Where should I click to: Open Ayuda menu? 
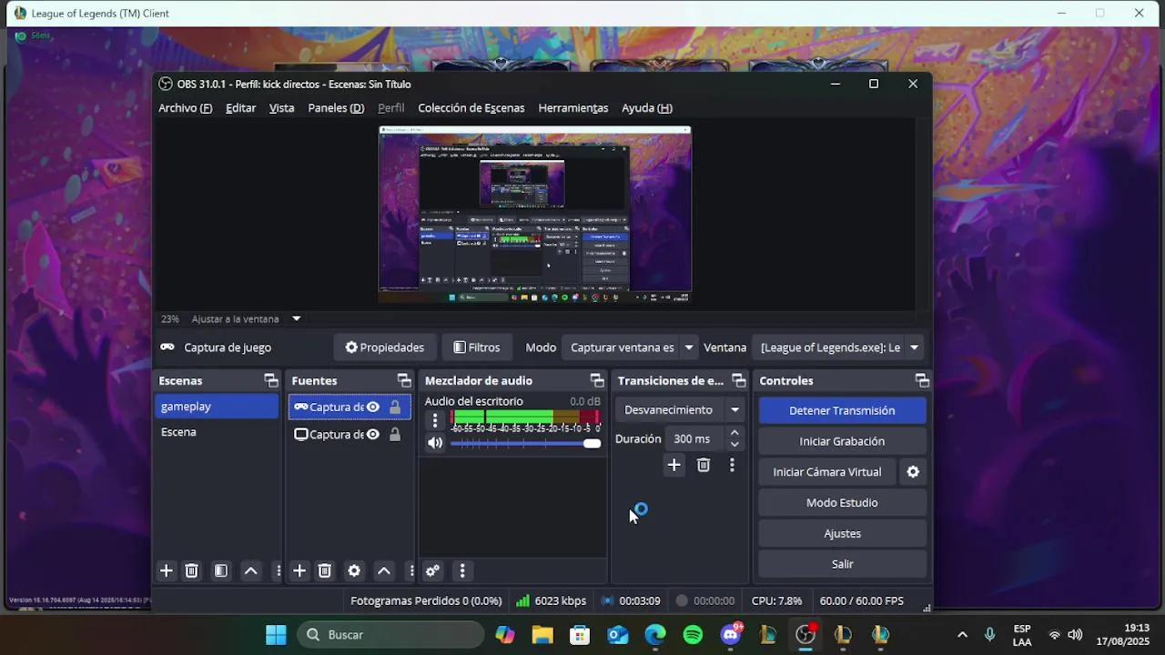647,107
